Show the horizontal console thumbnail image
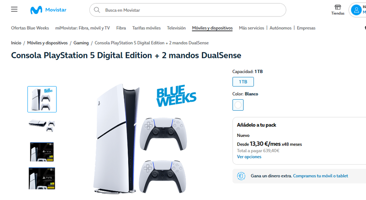366x200 pixels. [42, 126]
